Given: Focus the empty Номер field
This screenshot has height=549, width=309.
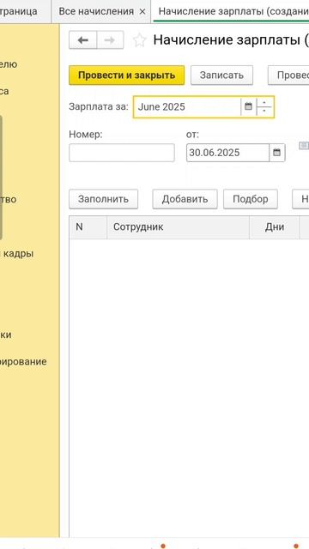Looking at the screenshot, I should click(122, 153).
